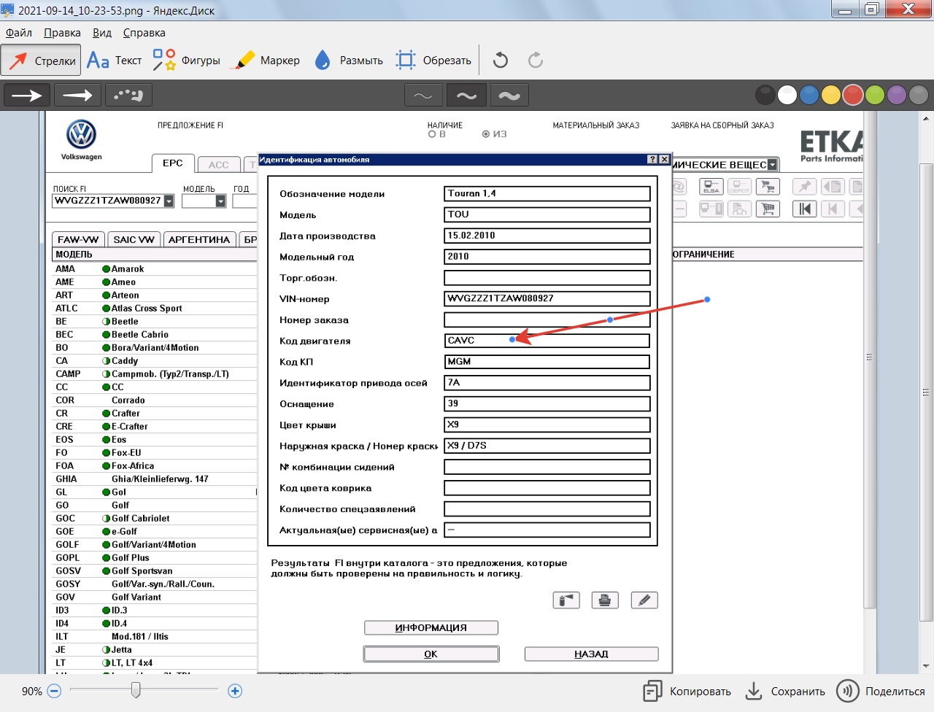Viewport: 934px width, 712px height.
Task: Choose the black color swatch
Action: (x=765, y=95)
